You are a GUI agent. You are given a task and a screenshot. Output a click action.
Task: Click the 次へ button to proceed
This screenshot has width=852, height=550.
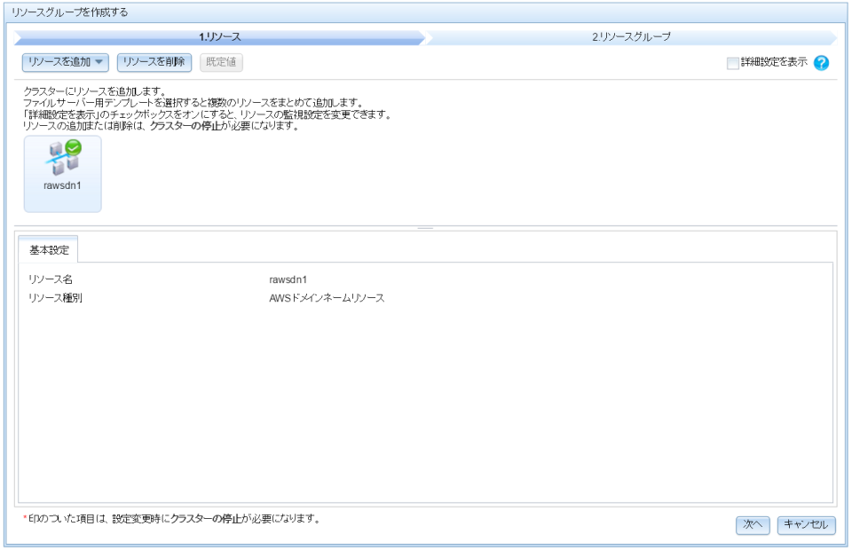pyautogui.click(x=754, y=524)
